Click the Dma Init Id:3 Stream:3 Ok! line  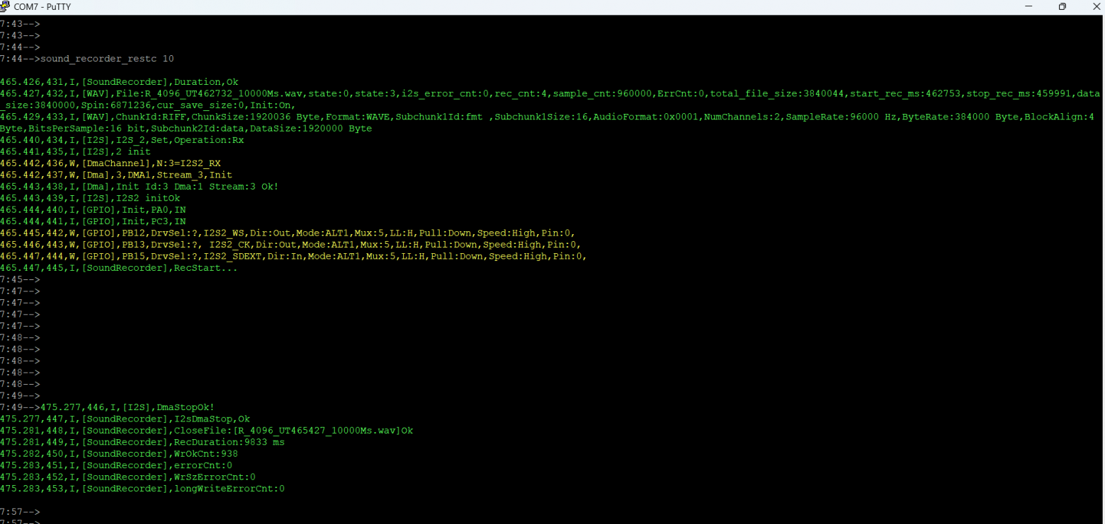click(140, 187)
